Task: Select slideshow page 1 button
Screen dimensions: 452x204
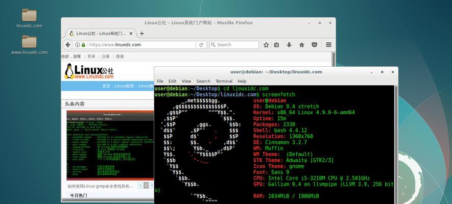Action: tap(140, 185)
